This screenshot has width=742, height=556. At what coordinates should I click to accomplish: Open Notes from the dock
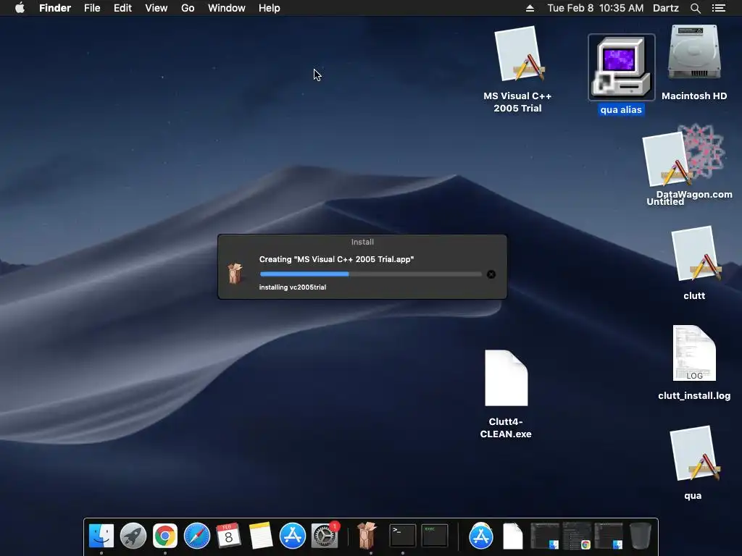pos(260,536)
